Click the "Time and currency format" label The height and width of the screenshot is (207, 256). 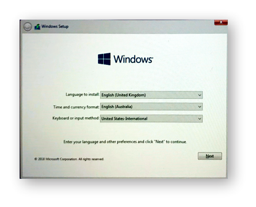(78, 106)
